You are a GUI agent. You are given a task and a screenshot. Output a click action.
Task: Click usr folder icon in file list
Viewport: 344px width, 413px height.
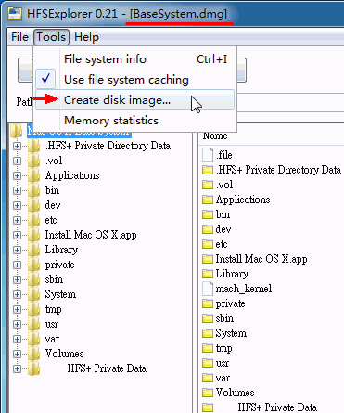coord(208,363)
